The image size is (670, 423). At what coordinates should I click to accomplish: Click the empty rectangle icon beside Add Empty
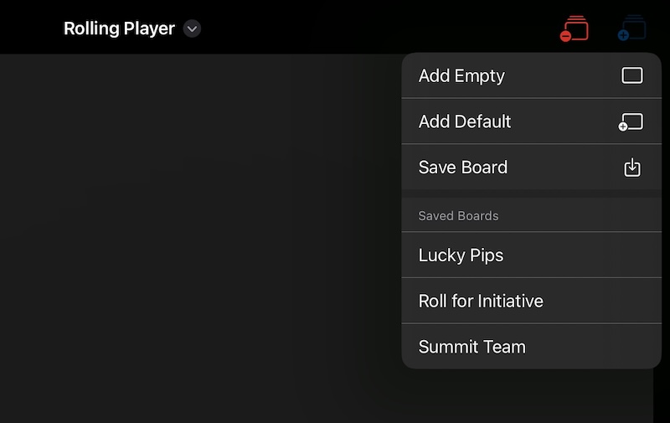click(632, 75)
